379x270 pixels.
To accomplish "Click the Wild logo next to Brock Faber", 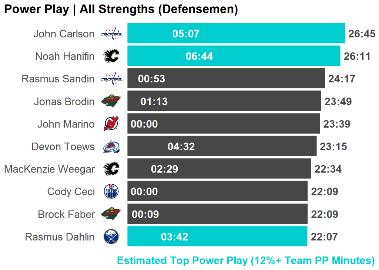I will pos(111,214).
